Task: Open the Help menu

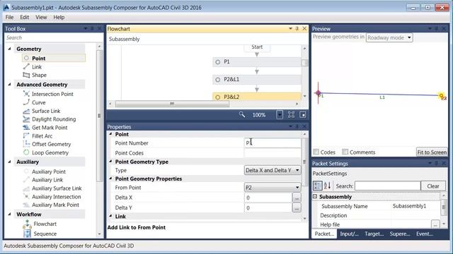Action: pos(59,17)
